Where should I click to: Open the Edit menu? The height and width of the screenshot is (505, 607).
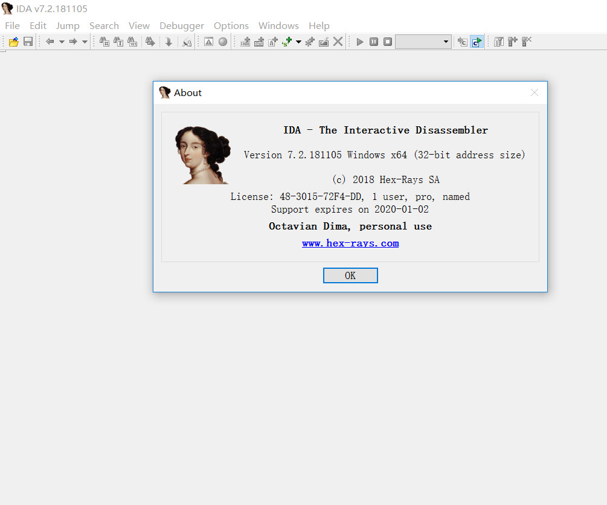point(38,25)
